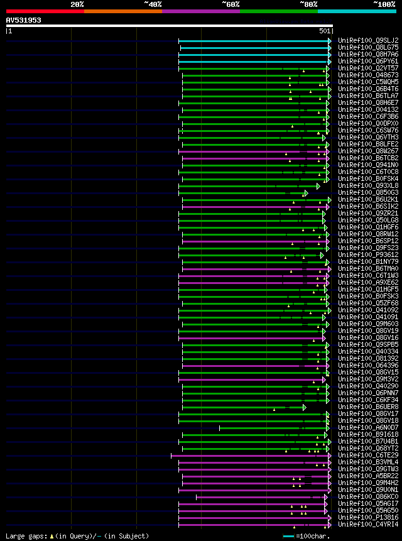Screen dimensions: 402x541
Task: Open hit UniRef100_Q9SLJ2
Action: pyautogui.click(x=368, y=40)
